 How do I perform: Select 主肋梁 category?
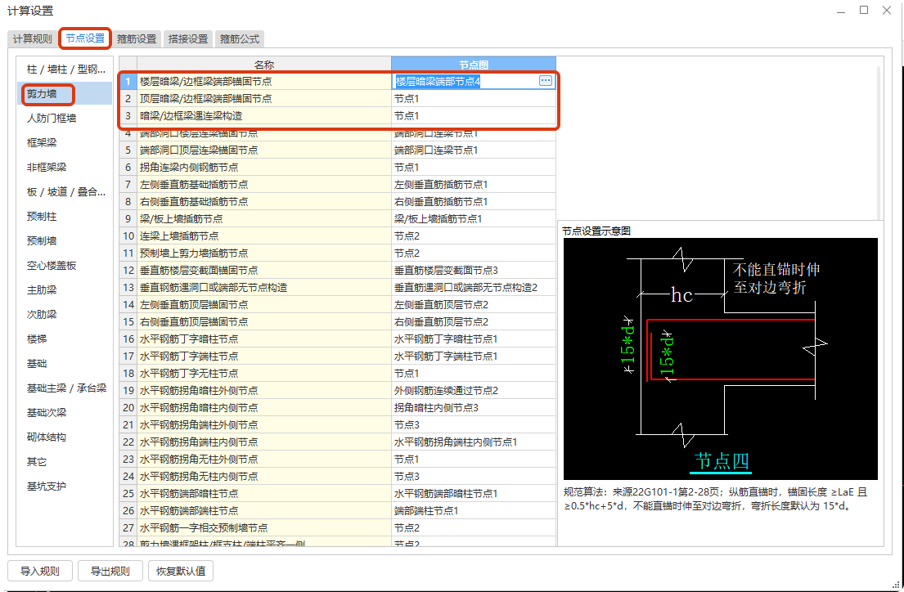point(65,290)
